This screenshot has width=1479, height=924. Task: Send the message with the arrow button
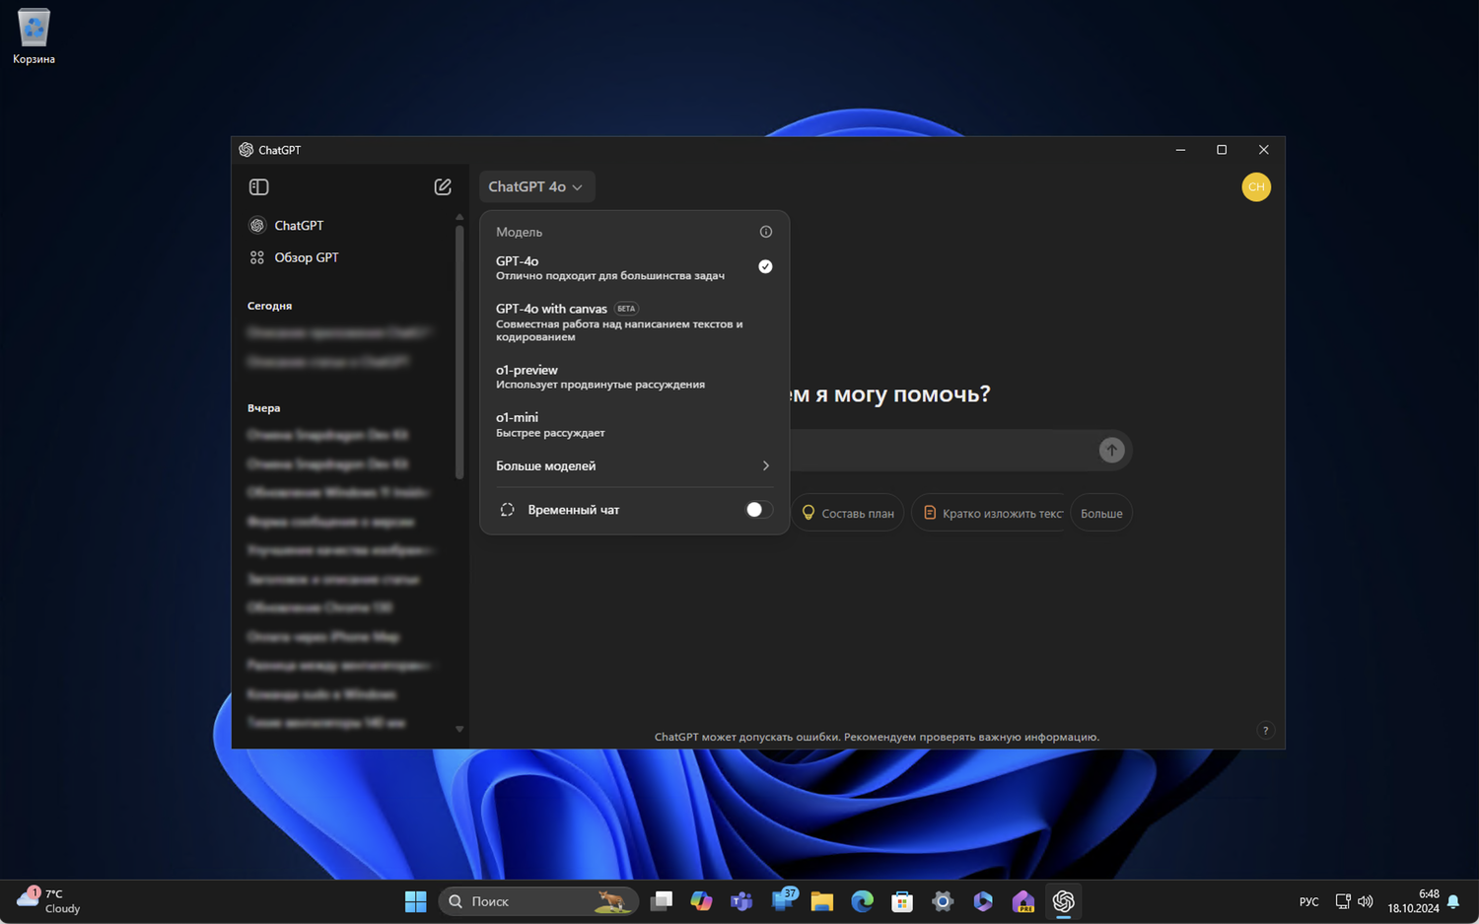pos(1111,451)
